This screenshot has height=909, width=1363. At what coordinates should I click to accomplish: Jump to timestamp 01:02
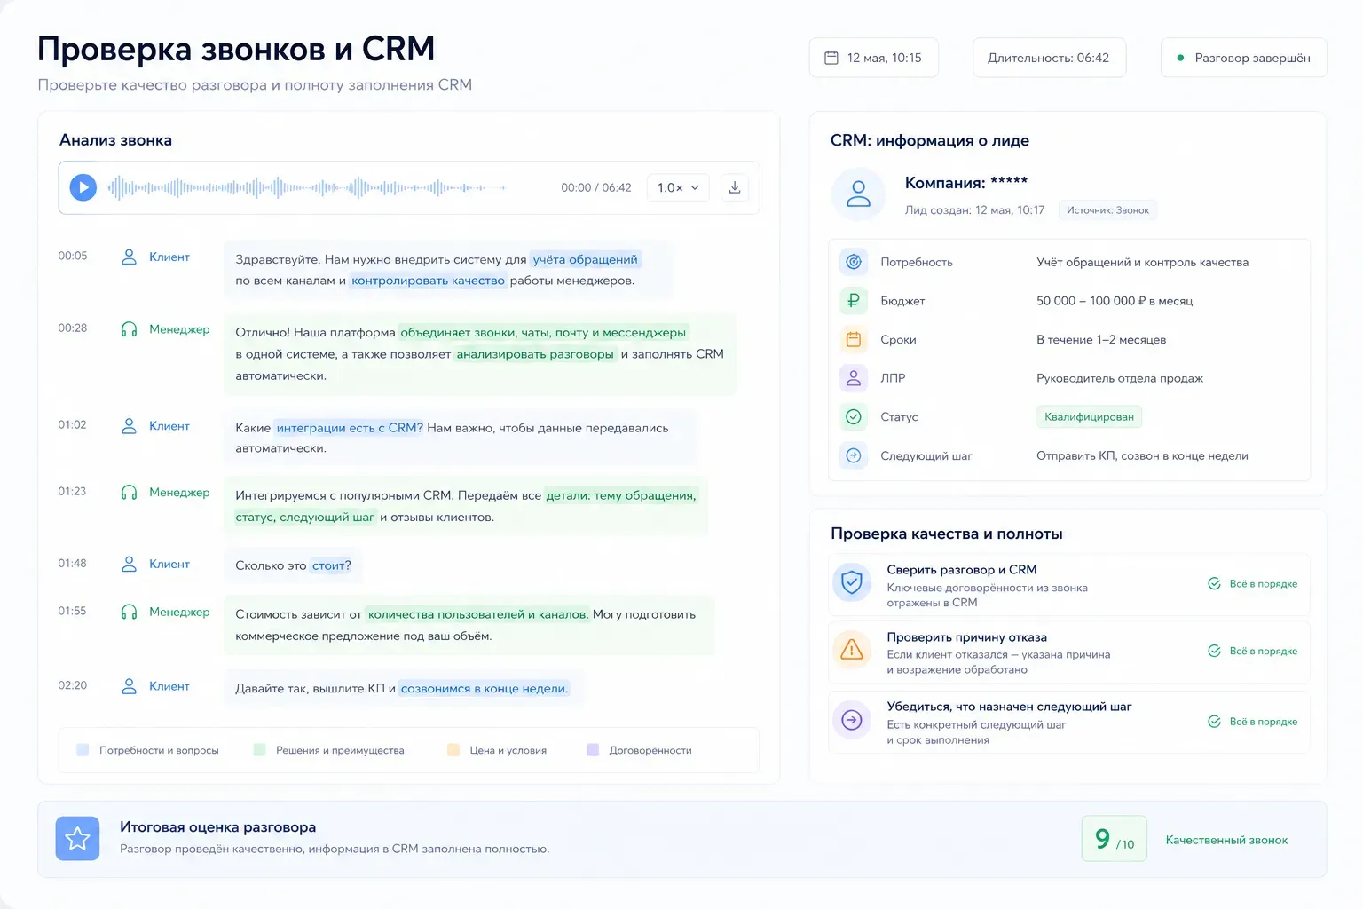click(73, 425)
